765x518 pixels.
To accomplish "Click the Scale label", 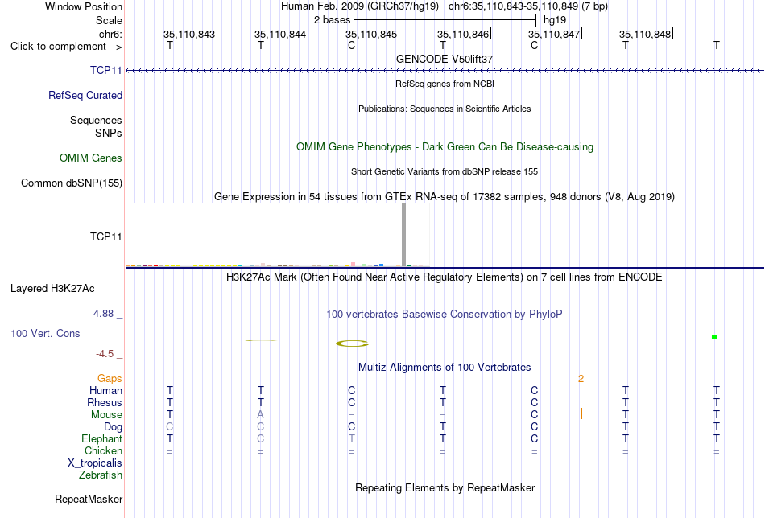I will (109, 20).
